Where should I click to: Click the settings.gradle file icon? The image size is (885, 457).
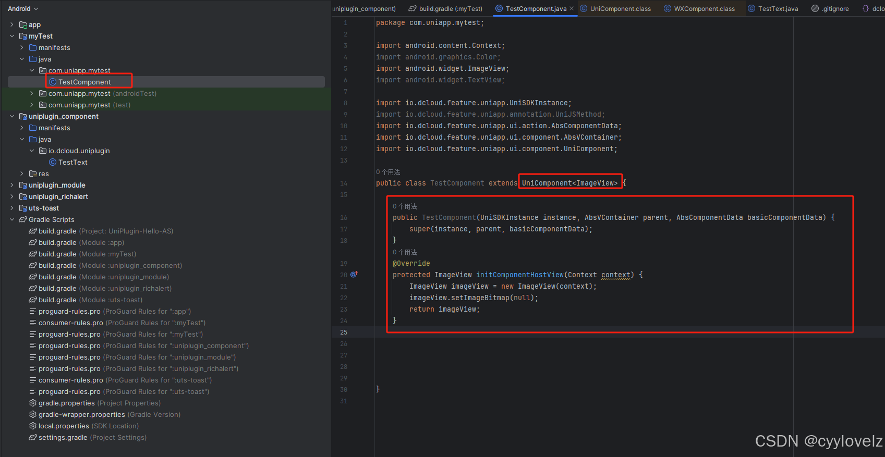(33, 437)
